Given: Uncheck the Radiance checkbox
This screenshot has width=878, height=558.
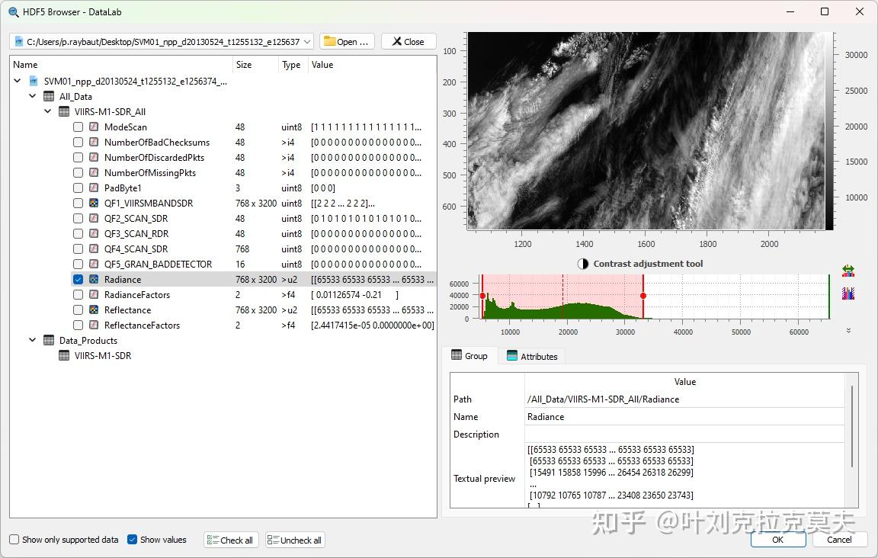Looking at the screenshot, I should [x=78, y=279].
